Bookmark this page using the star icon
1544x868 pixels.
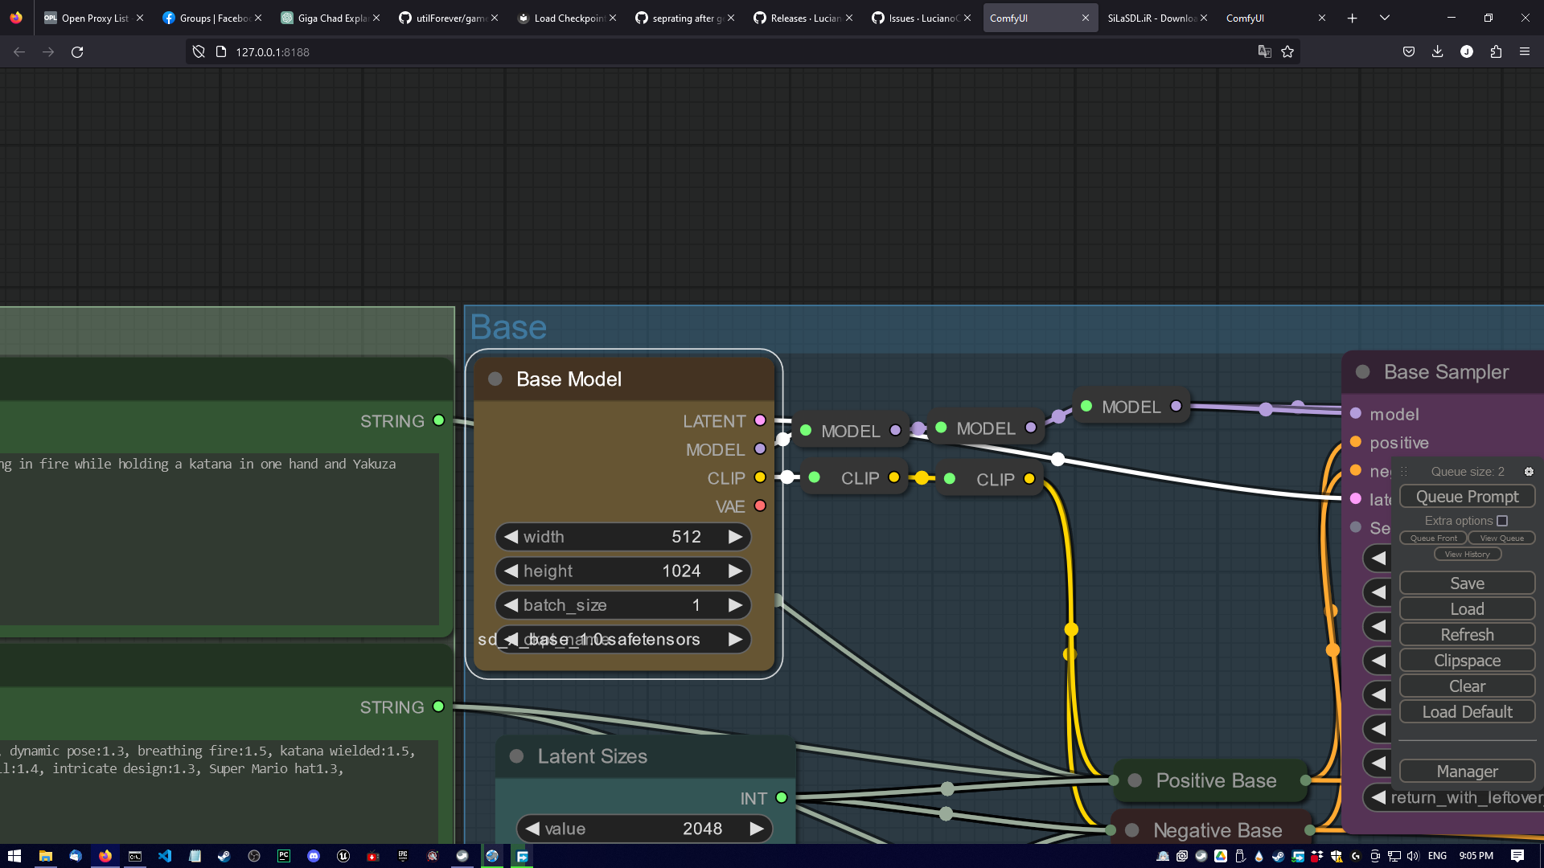coord(1287,51)
